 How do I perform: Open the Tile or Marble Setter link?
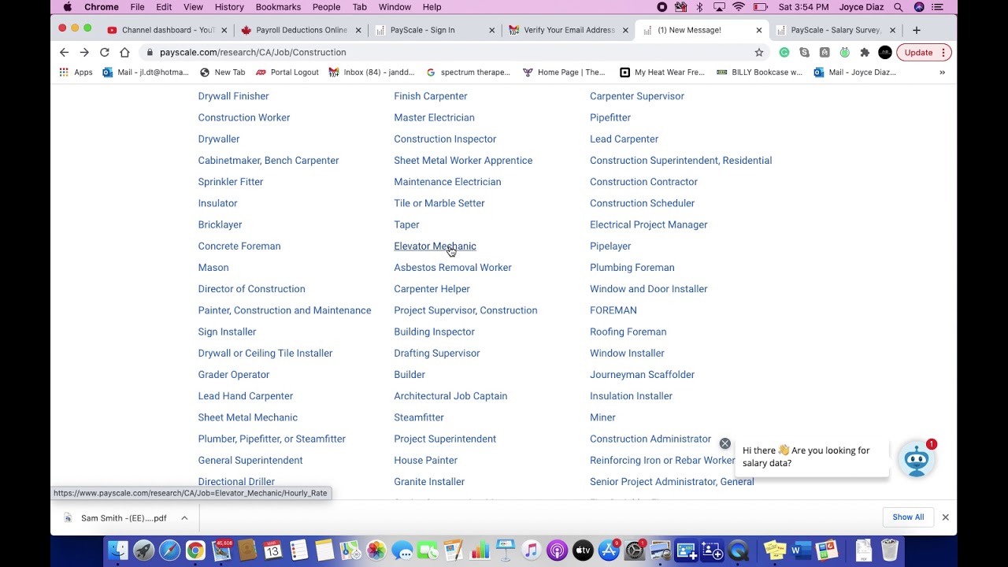[439, 203]
